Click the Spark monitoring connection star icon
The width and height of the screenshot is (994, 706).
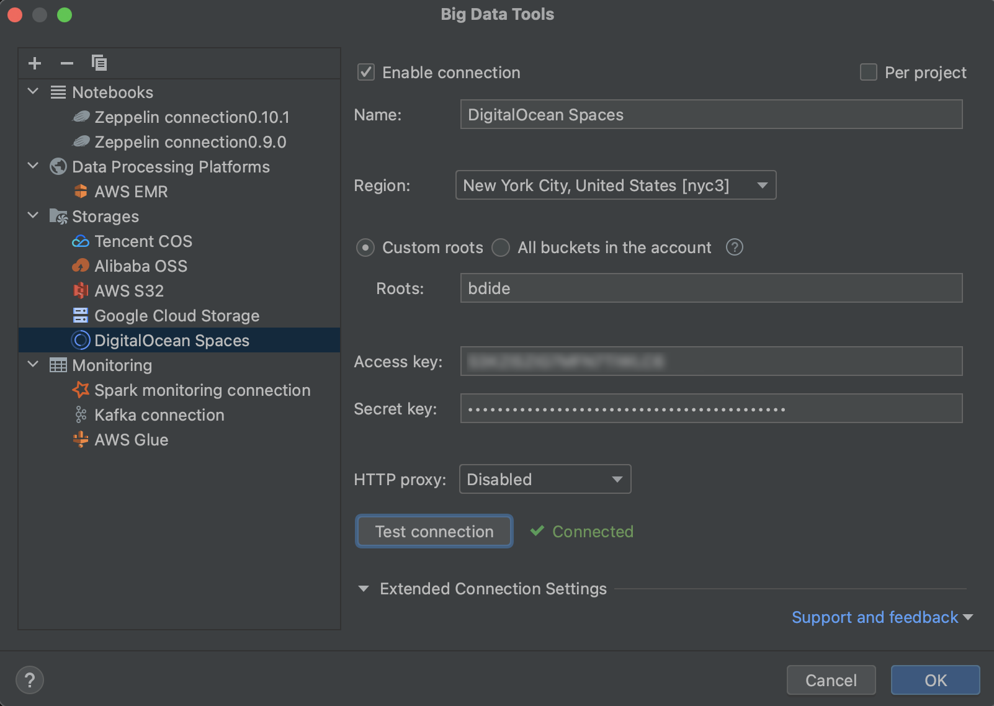tap(81, 390)
